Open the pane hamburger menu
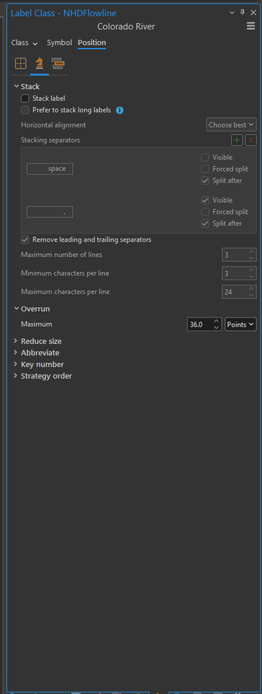Image resolution: width=262 pixels, height=694 pixels. (x=251, y=26)
